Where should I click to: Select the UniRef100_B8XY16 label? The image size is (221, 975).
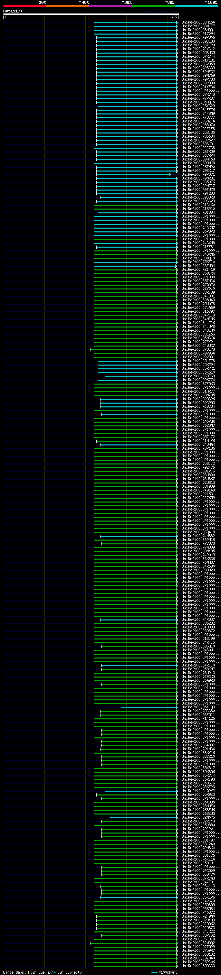click(x=198, y=753)
